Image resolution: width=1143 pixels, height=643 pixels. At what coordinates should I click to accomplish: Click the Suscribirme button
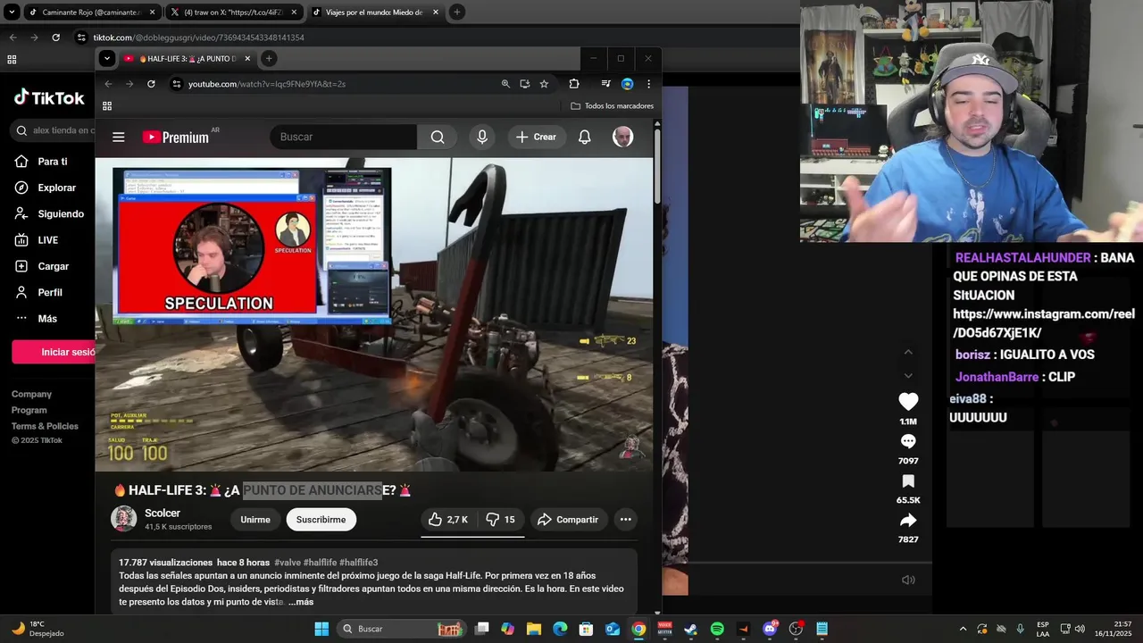321,520
